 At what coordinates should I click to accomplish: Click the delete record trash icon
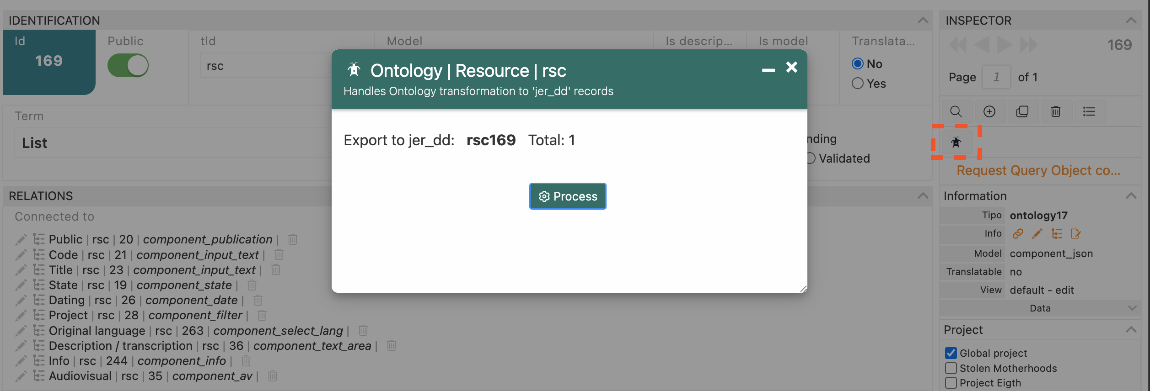1056,111
